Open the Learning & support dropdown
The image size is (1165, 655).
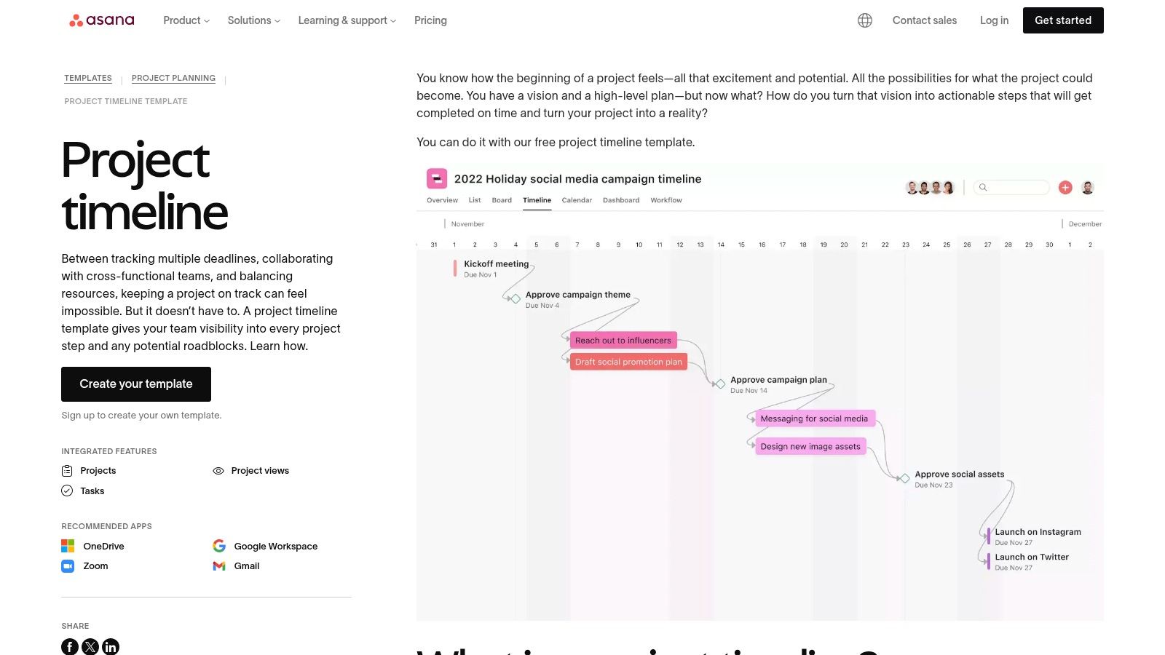pyautogui.click(x=347, y=20)
